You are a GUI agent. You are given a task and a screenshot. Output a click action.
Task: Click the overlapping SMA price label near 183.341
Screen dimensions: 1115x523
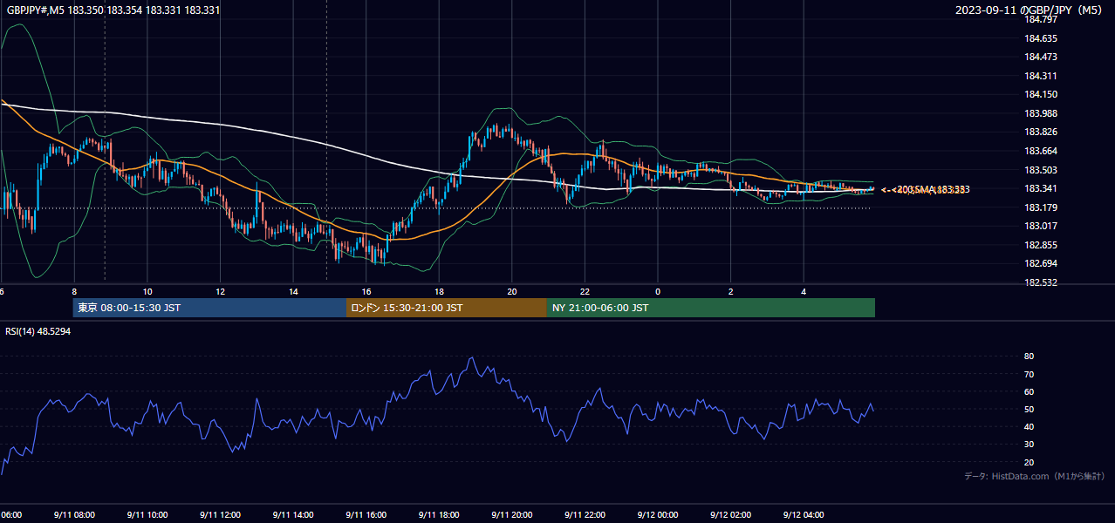[x=926, y=189]
